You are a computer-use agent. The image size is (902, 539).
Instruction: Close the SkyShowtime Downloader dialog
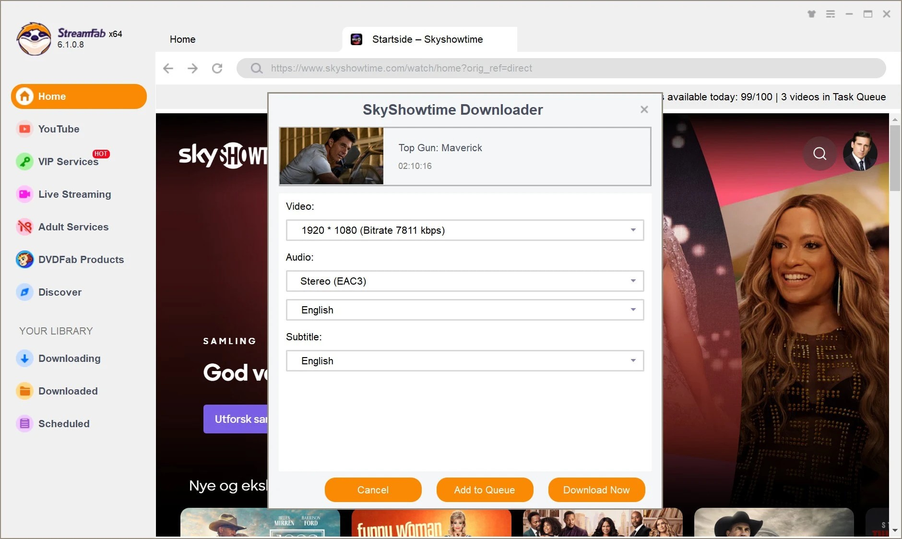click(x=644, y=109)
